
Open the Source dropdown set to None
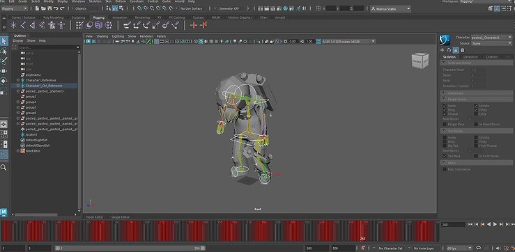491,43
